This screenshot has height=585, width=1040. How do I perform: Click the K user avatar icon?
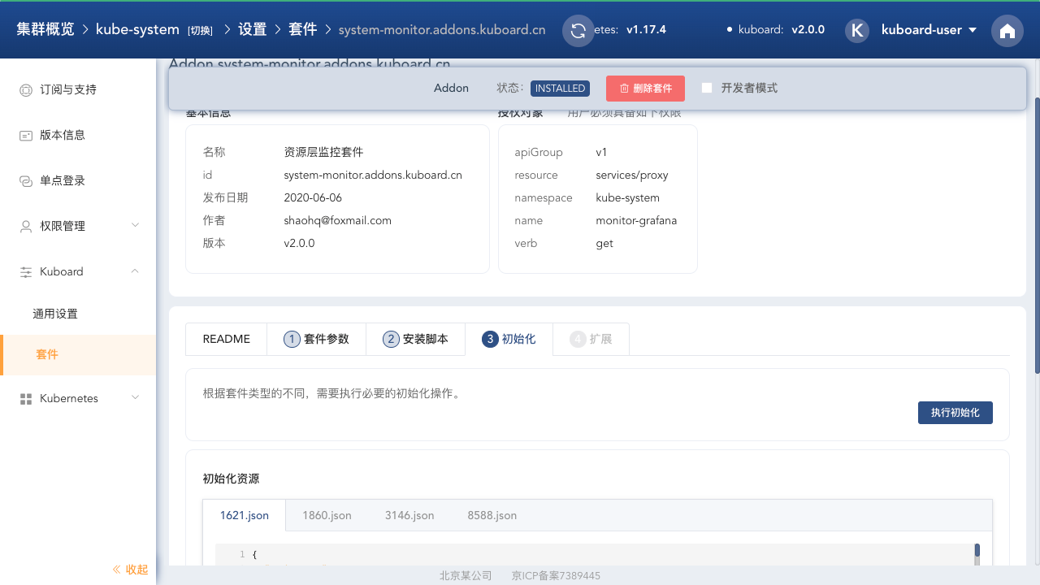[856, 30]
